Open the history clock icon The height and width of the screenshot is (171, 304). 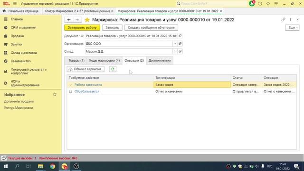point(260,3)
